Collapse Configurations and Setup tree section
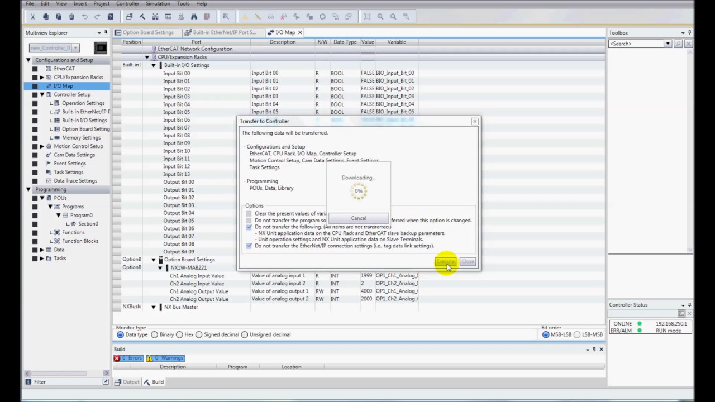Image resolution: width=715 pixels, height=402 pixels. tap(28, 60)
